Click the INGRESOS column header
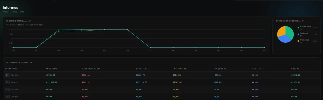 pyautogui.click(x=52, y=69)
